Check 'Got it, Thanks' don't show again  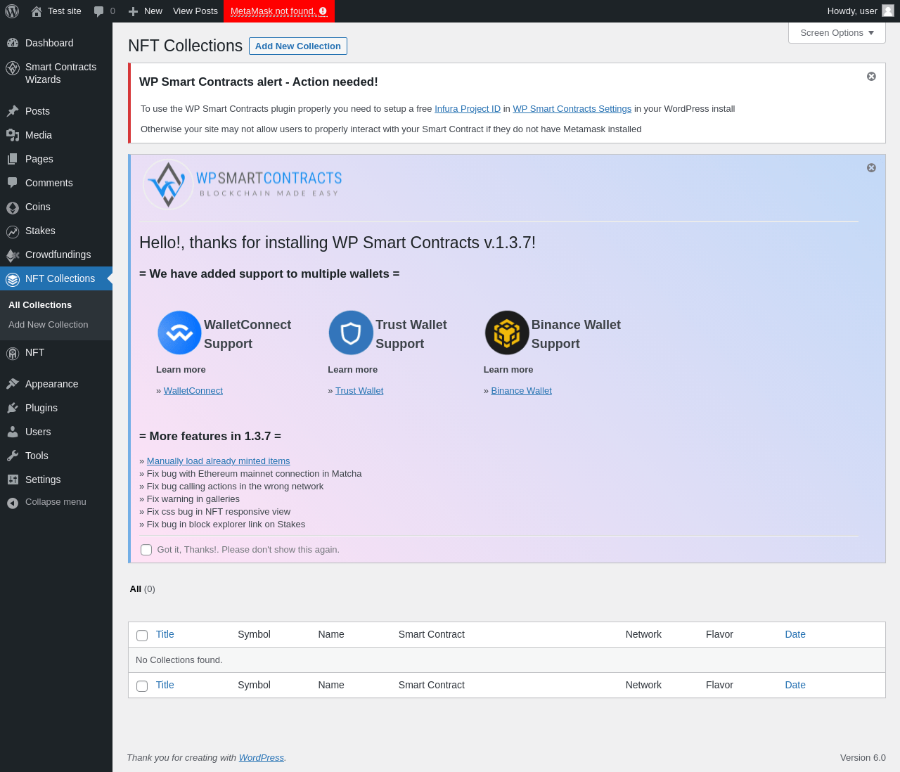[x=146, y=550]
